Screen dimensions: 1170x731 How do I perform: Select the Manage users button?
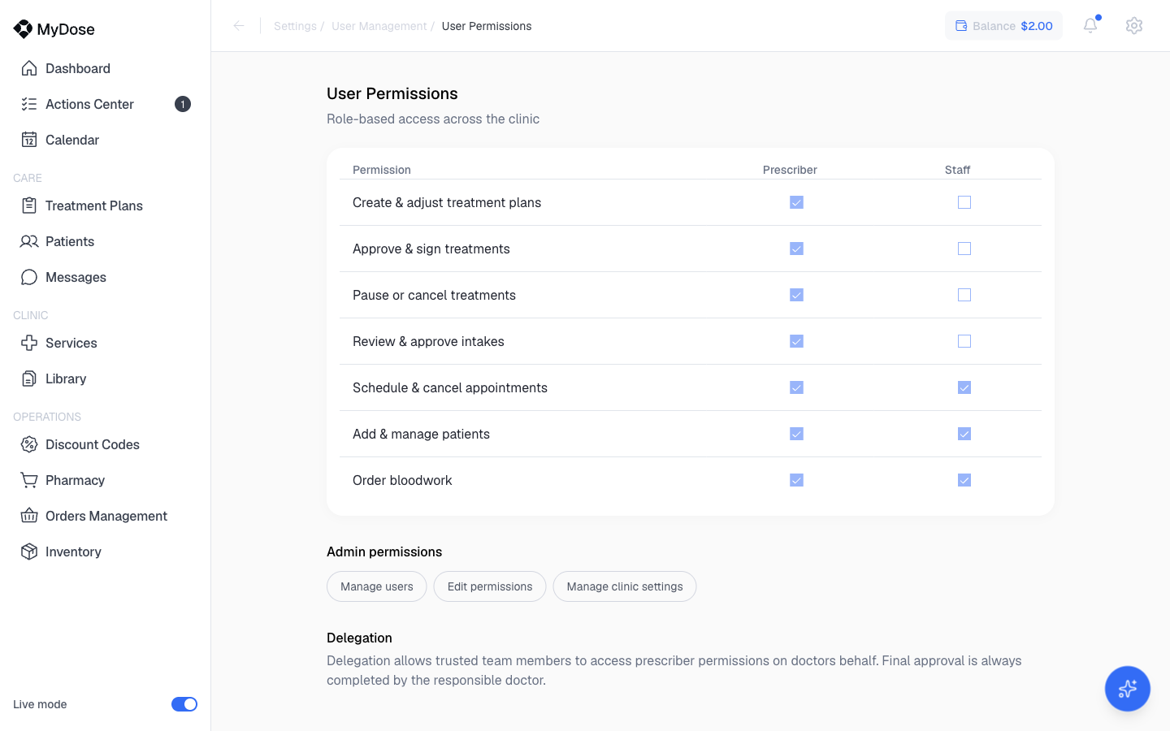377,586
